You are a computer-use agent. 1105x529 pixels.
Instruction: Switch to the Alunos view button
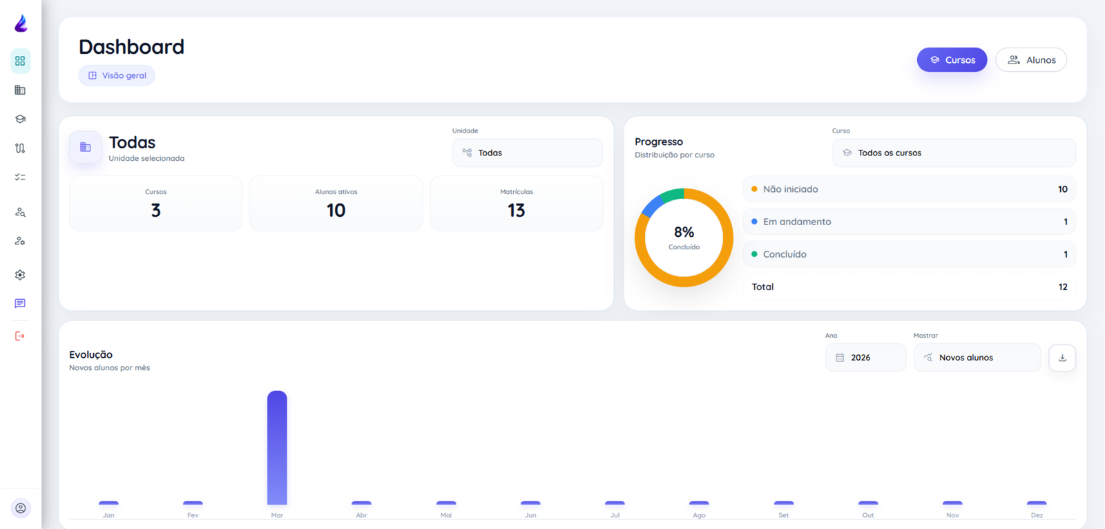coord(1031,60)
